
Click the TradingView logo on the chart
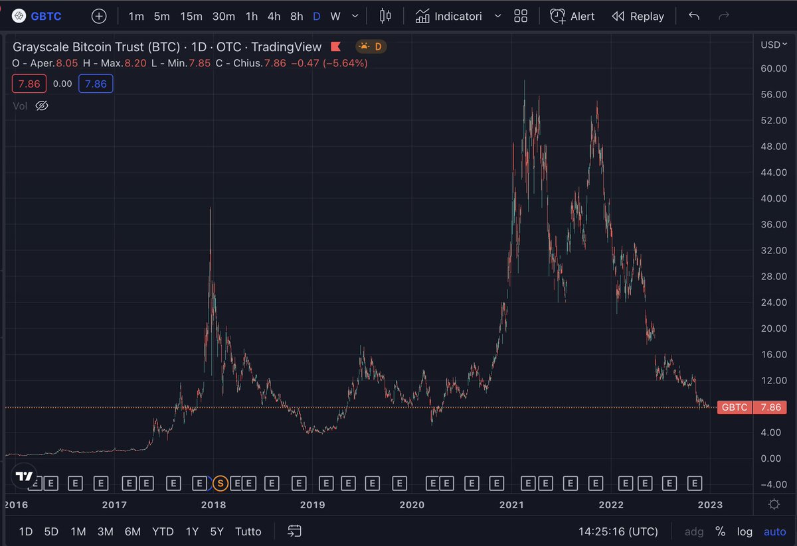point(25,476)
